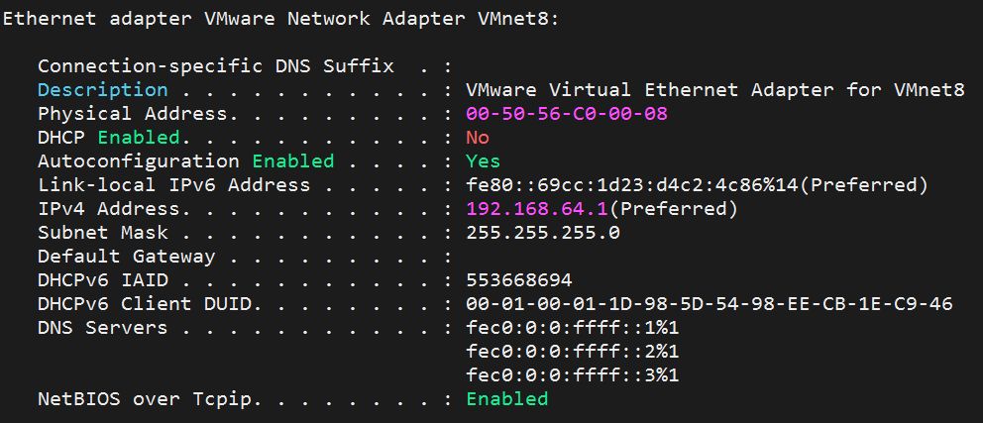Screen dimensions: 983x423
Task: Click the highlighted Description label
Action: (103, 90)
